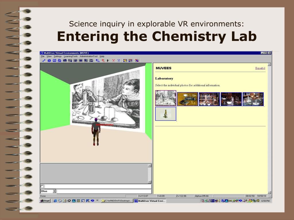This screenshot has height=220, width=294.
Task: Select the engraving laboratory photo thumbnail
Action: [x=166, y=98]
